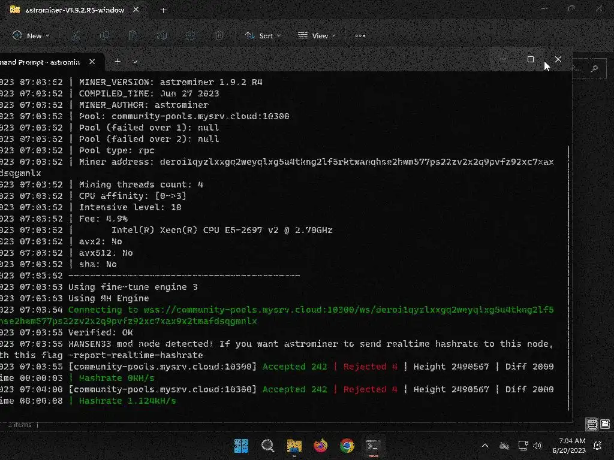The width and height of the screenshot is (614, 460).
Task: Add a new File Explorer tab
Action: coord(163,10)
